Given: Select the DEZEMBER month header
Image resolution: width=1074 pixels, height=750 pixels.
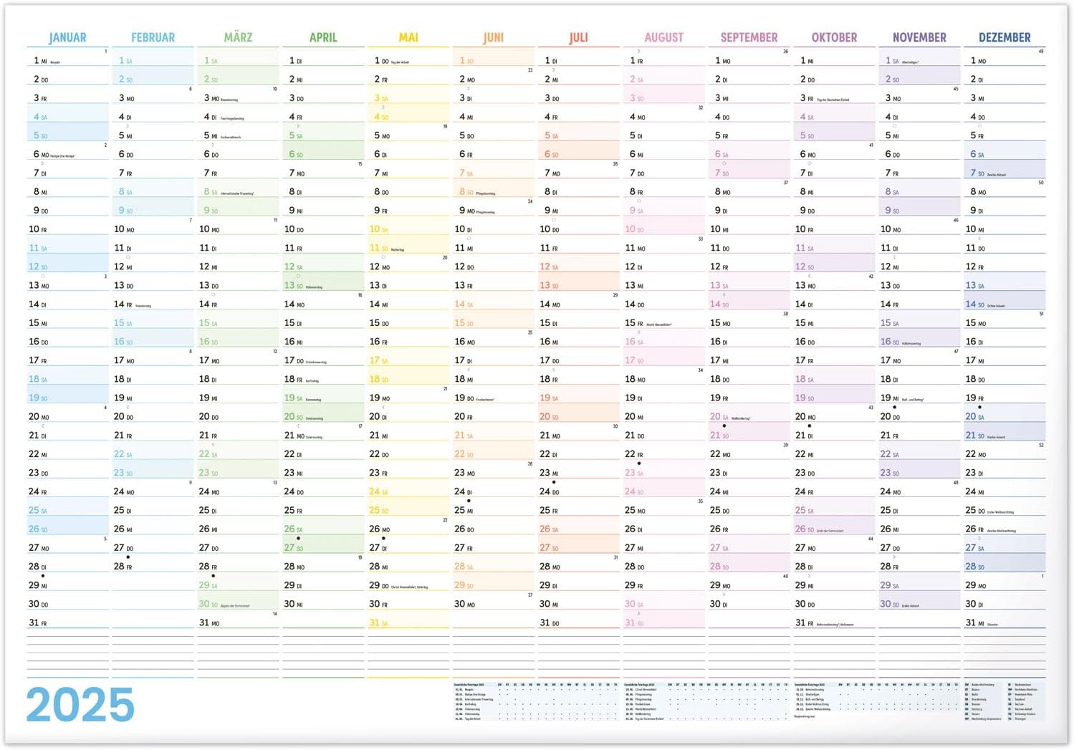Looking at the screenshot, I should click(1005, 37).
